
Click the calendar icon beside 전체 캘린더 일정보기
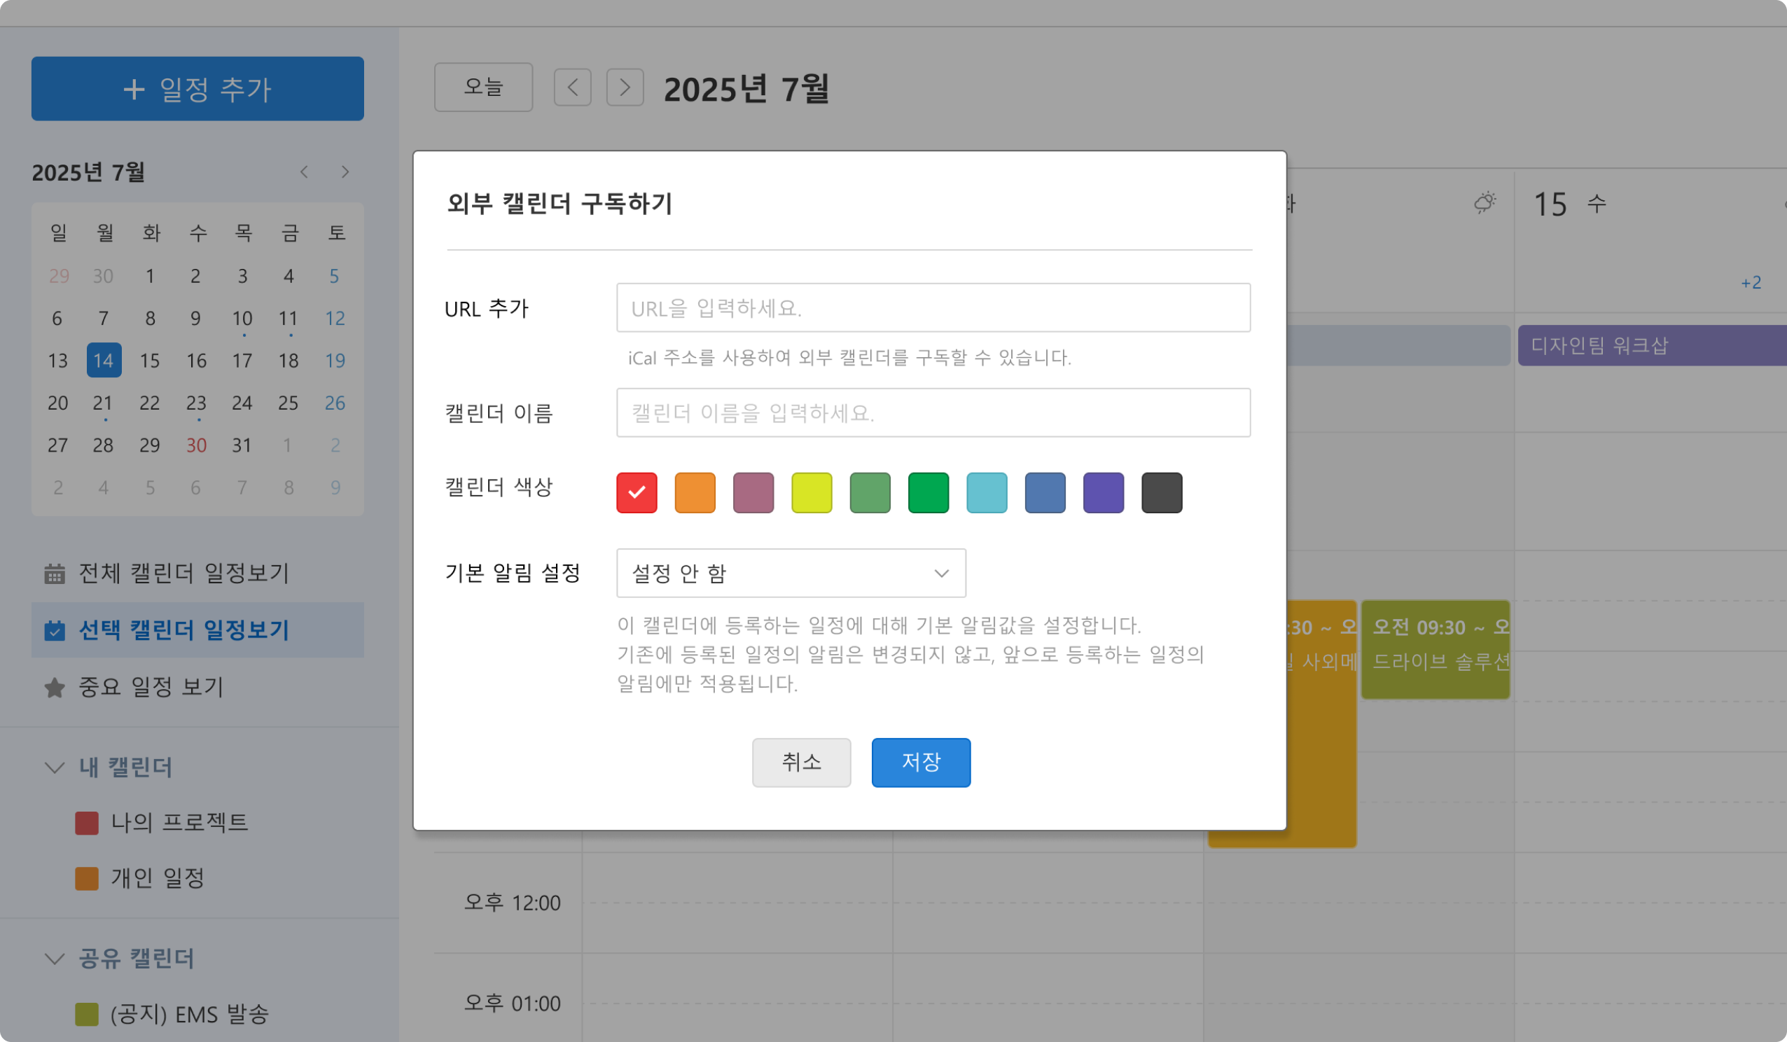[x=54, y=572]
